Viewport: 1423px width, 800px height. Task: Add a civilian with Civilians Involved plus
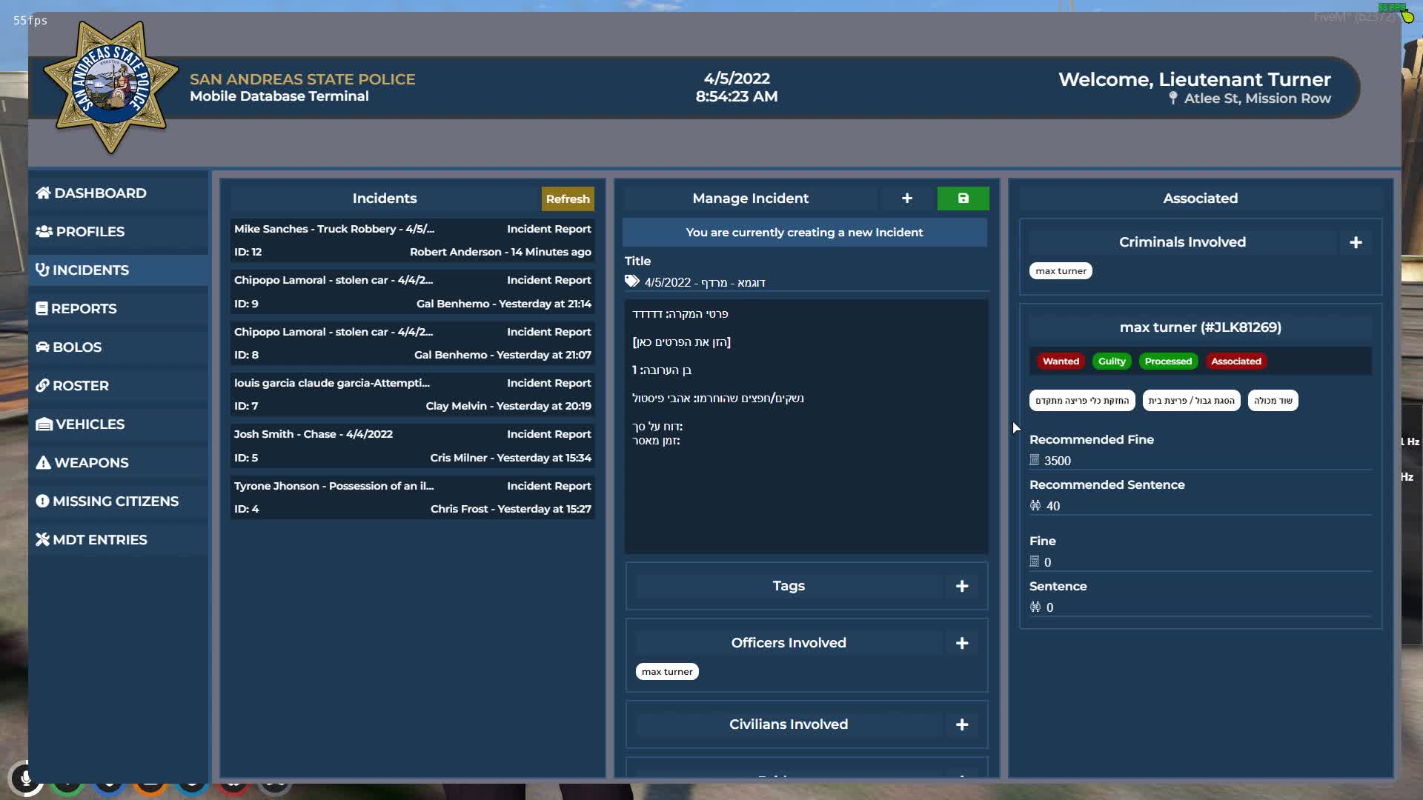962,724
